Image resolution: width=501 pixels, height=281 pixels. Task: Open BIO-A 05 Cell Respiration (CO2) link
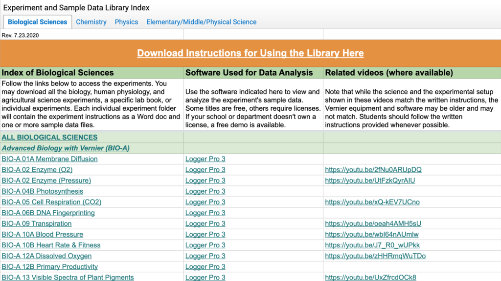click(x=51, y=202)
